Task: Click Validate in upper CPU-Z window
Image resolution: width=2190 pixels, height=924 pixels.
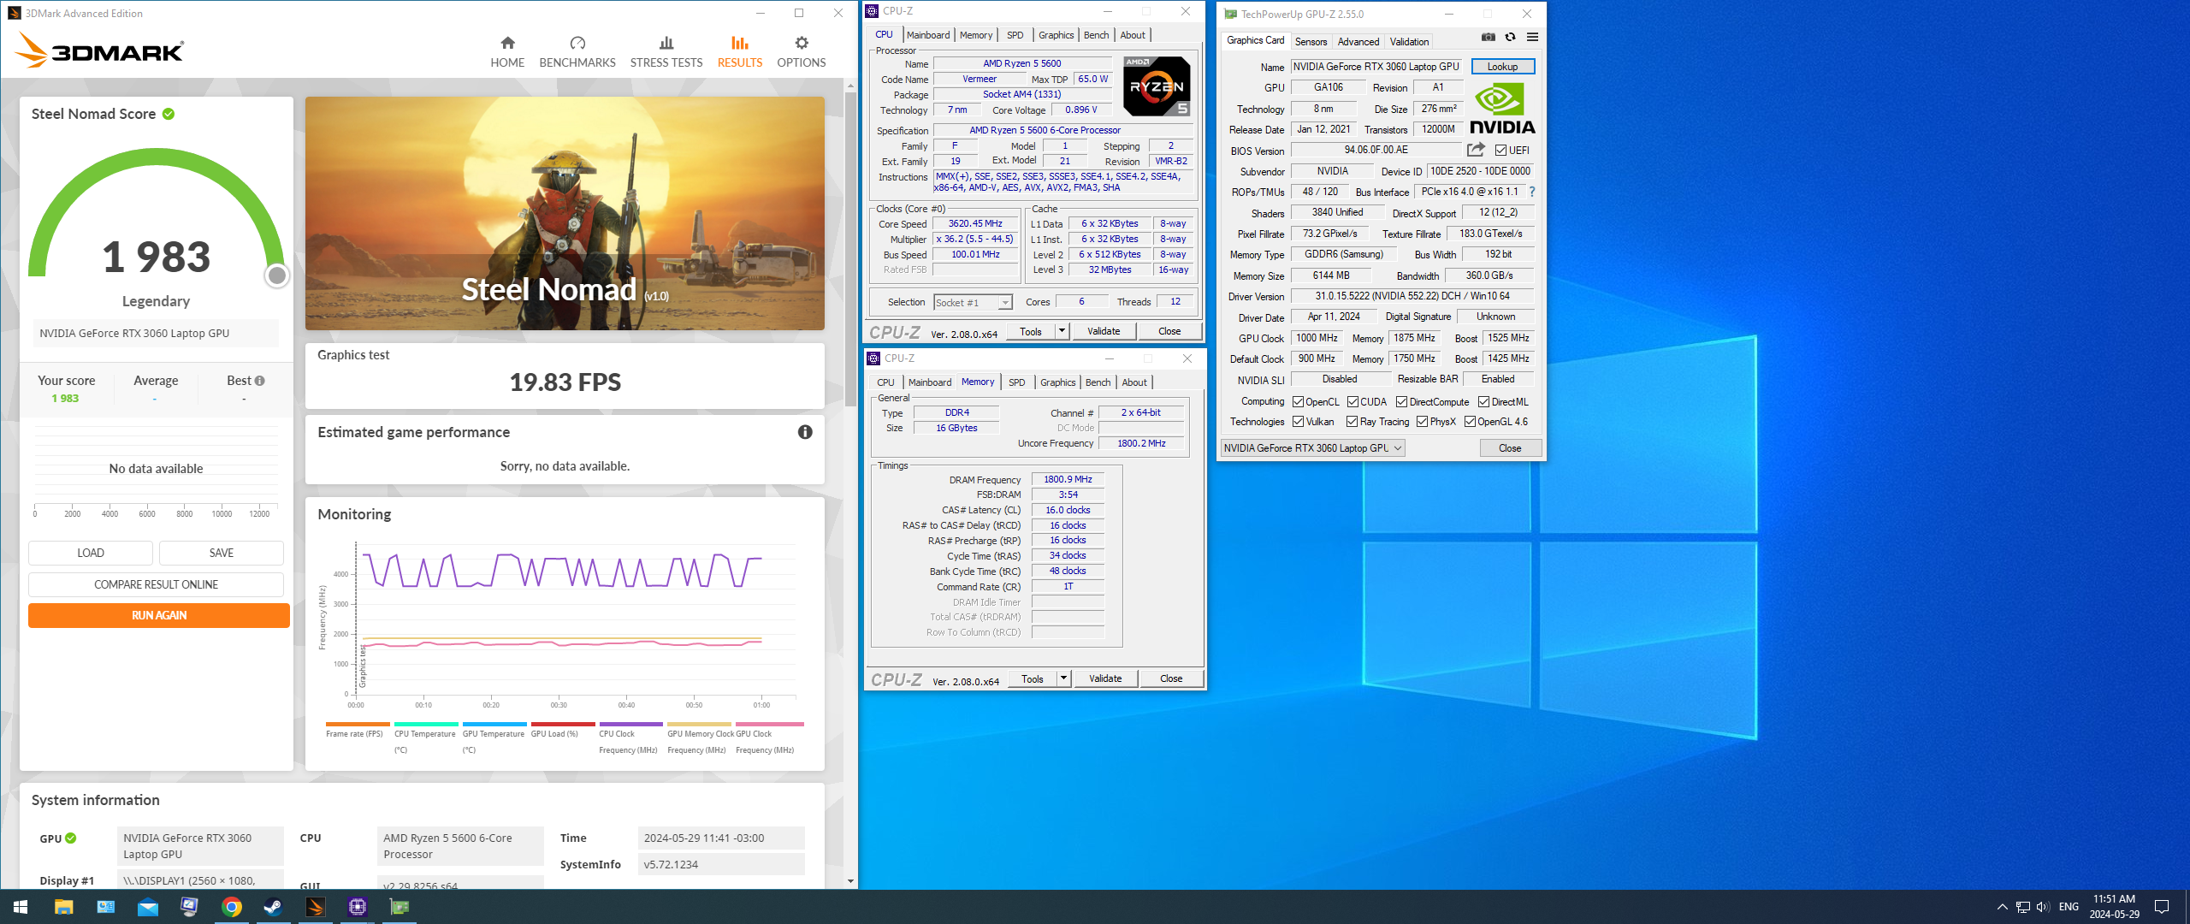Action: [1104, 331]
